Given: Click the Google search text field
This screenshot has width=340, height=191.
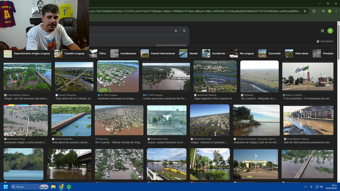Looking at the screenshot, I should (131, 31).
